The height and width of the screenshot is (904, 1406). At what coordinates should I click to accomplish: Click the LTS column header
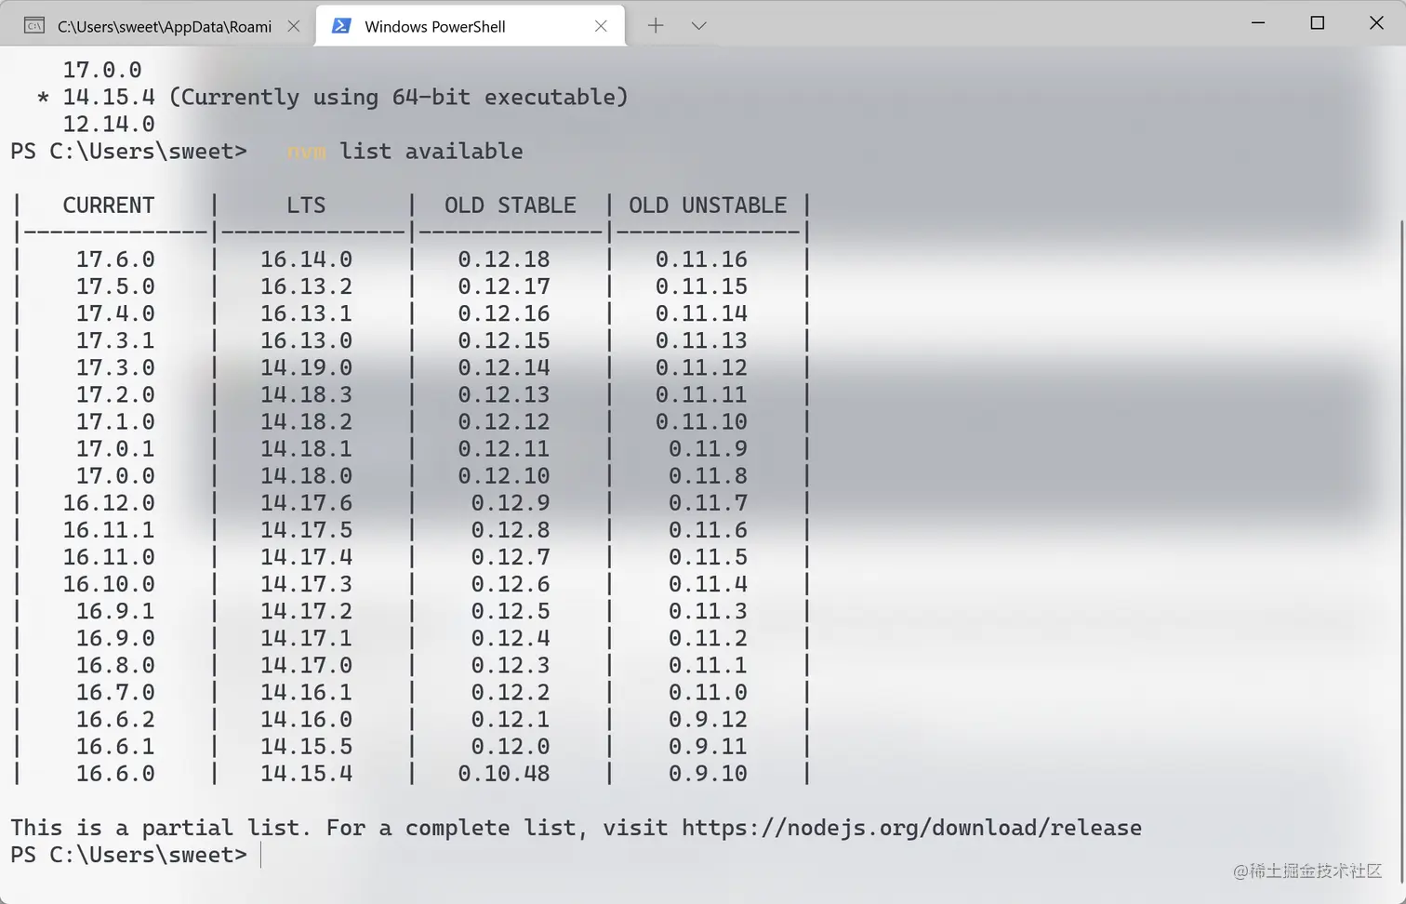[306, 206]
